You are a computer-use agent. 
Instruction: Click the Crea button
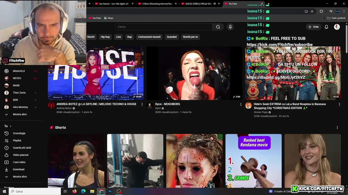(313, 27)
